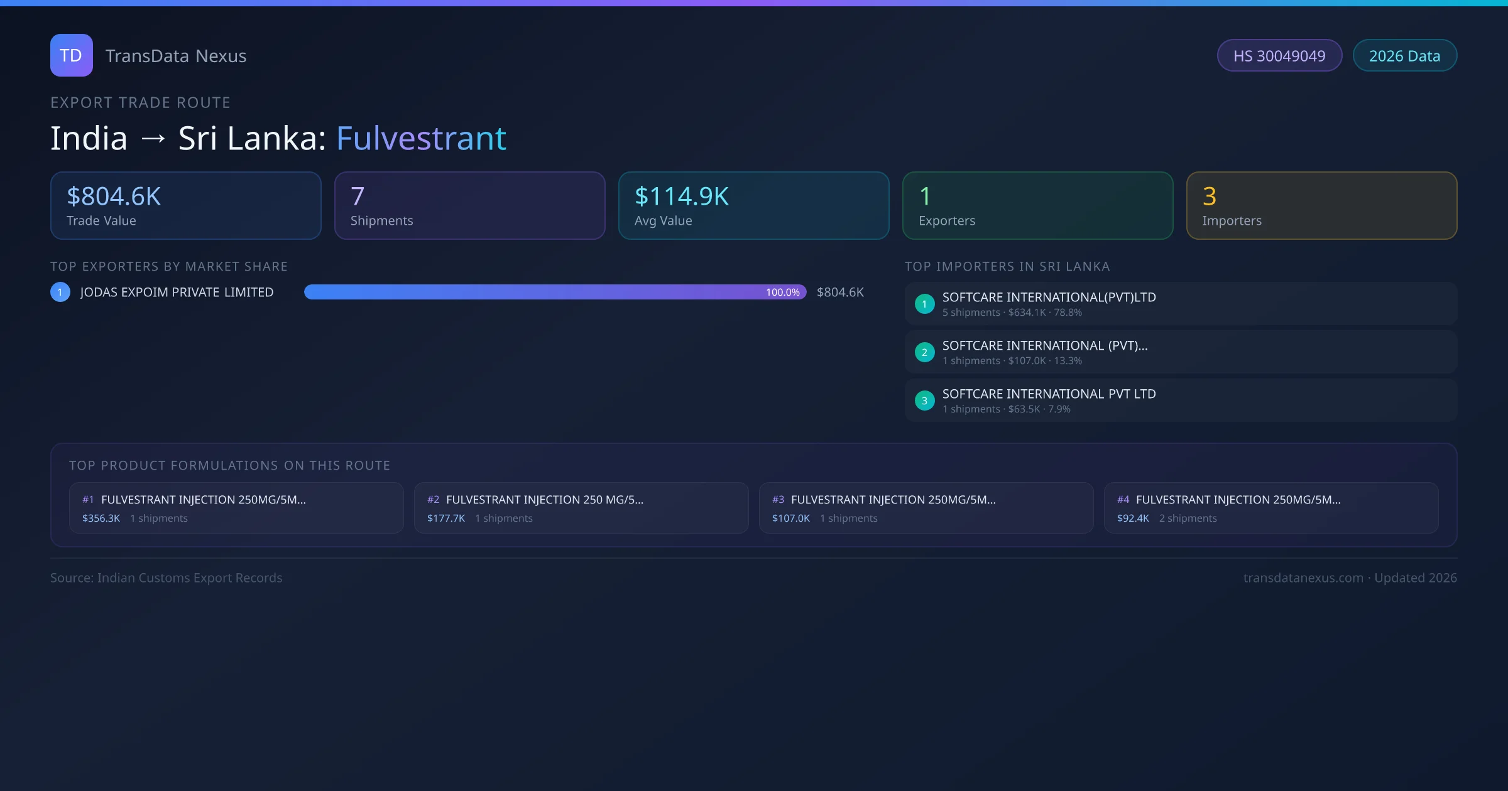Click green rank 3 importer badge
The image size is (1508, 791).
pyautogui.click(x=924, y=401)
